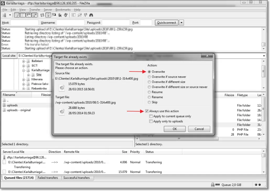270x191 pixels.
Task: Toggle local directory tree display icon
Action: click(23, 15)
